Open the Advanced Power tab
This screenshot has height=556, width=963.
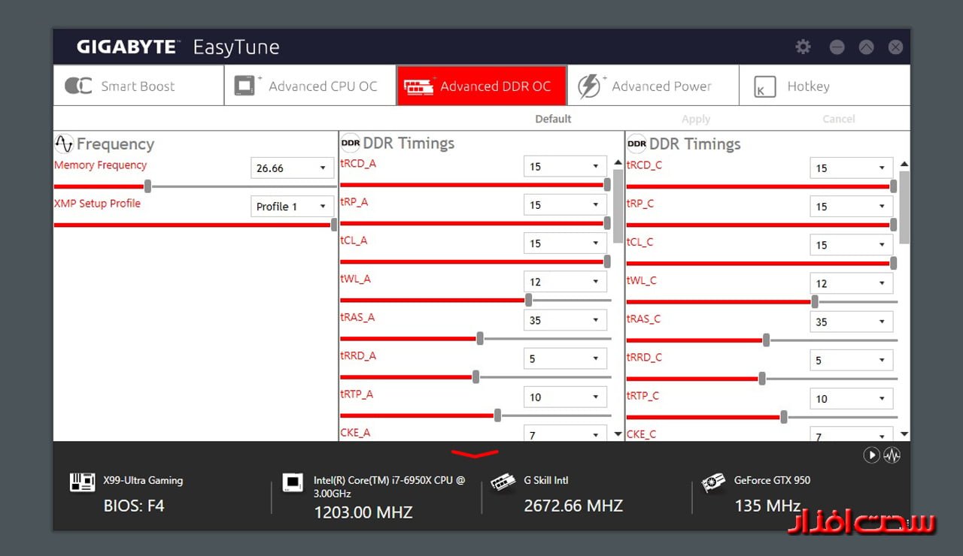pos(652,86)
